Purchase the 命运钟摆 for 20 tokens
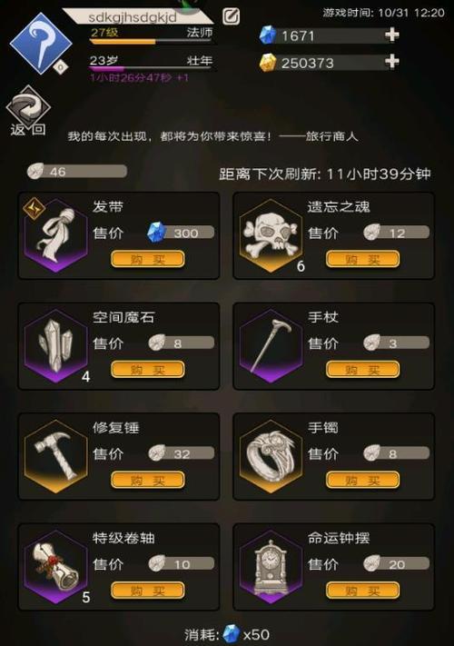The image size is (454, 646). 362,591
